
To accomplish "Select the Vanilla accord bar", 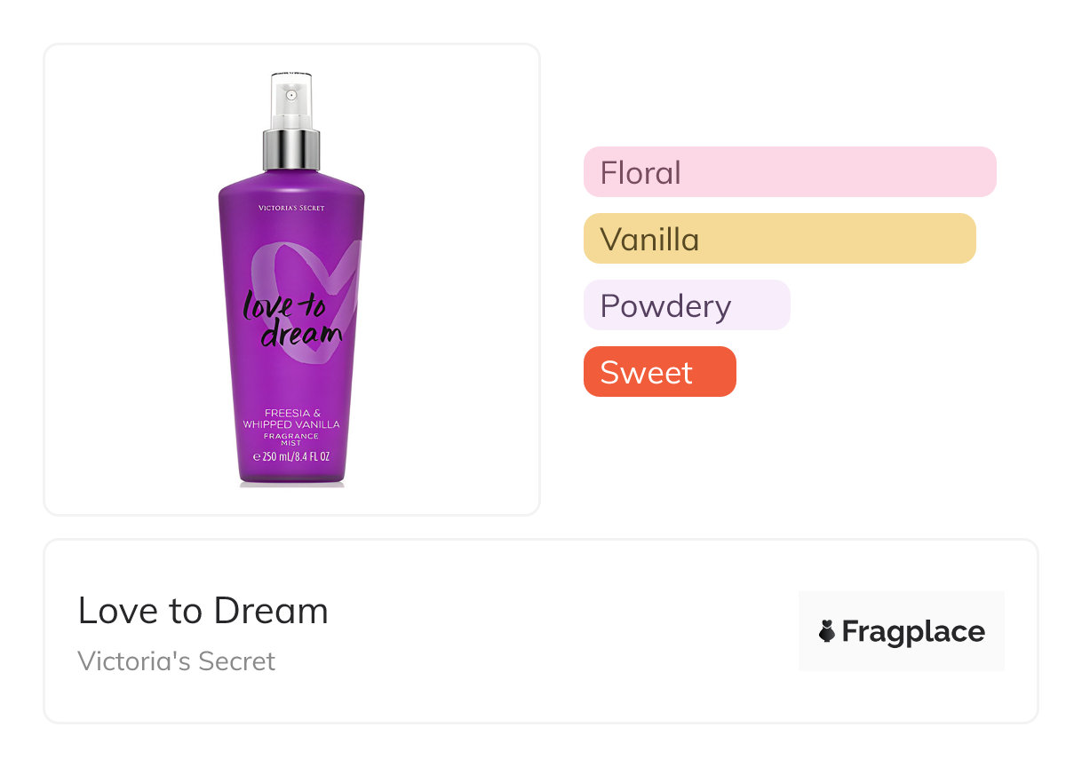I will (x=779, y=239).
